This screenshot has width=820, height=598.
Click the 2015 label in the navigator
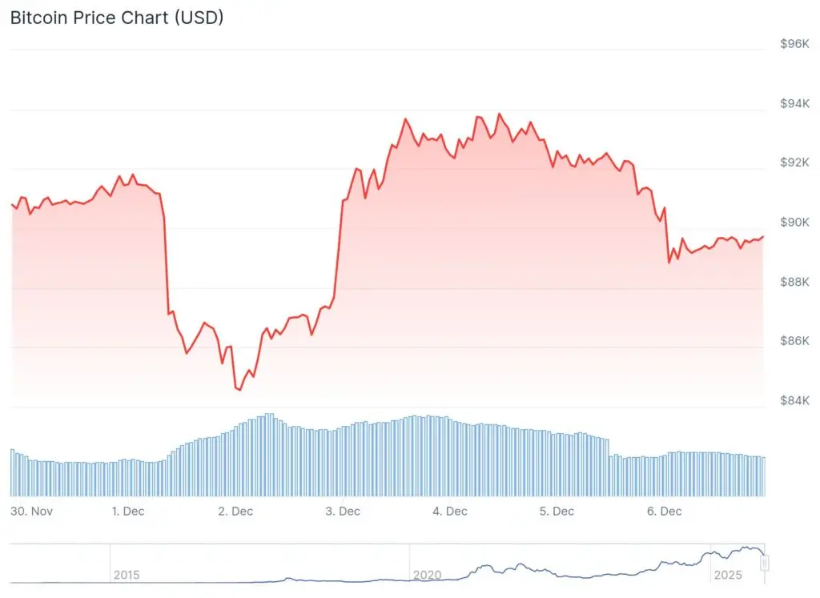[x=127, y=575]
